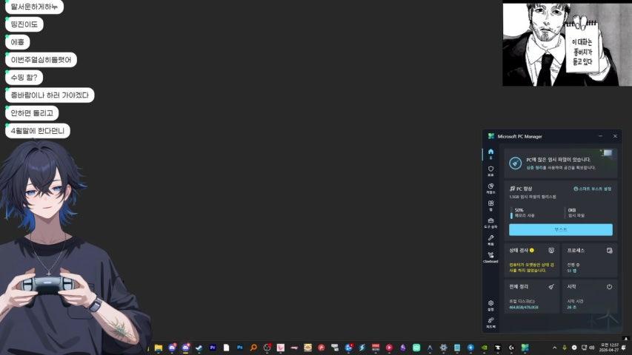Click the manga image thumbnail at top right
Image resolution: width=632 pixels, height=355 pixels.
(x=567, y=44)
